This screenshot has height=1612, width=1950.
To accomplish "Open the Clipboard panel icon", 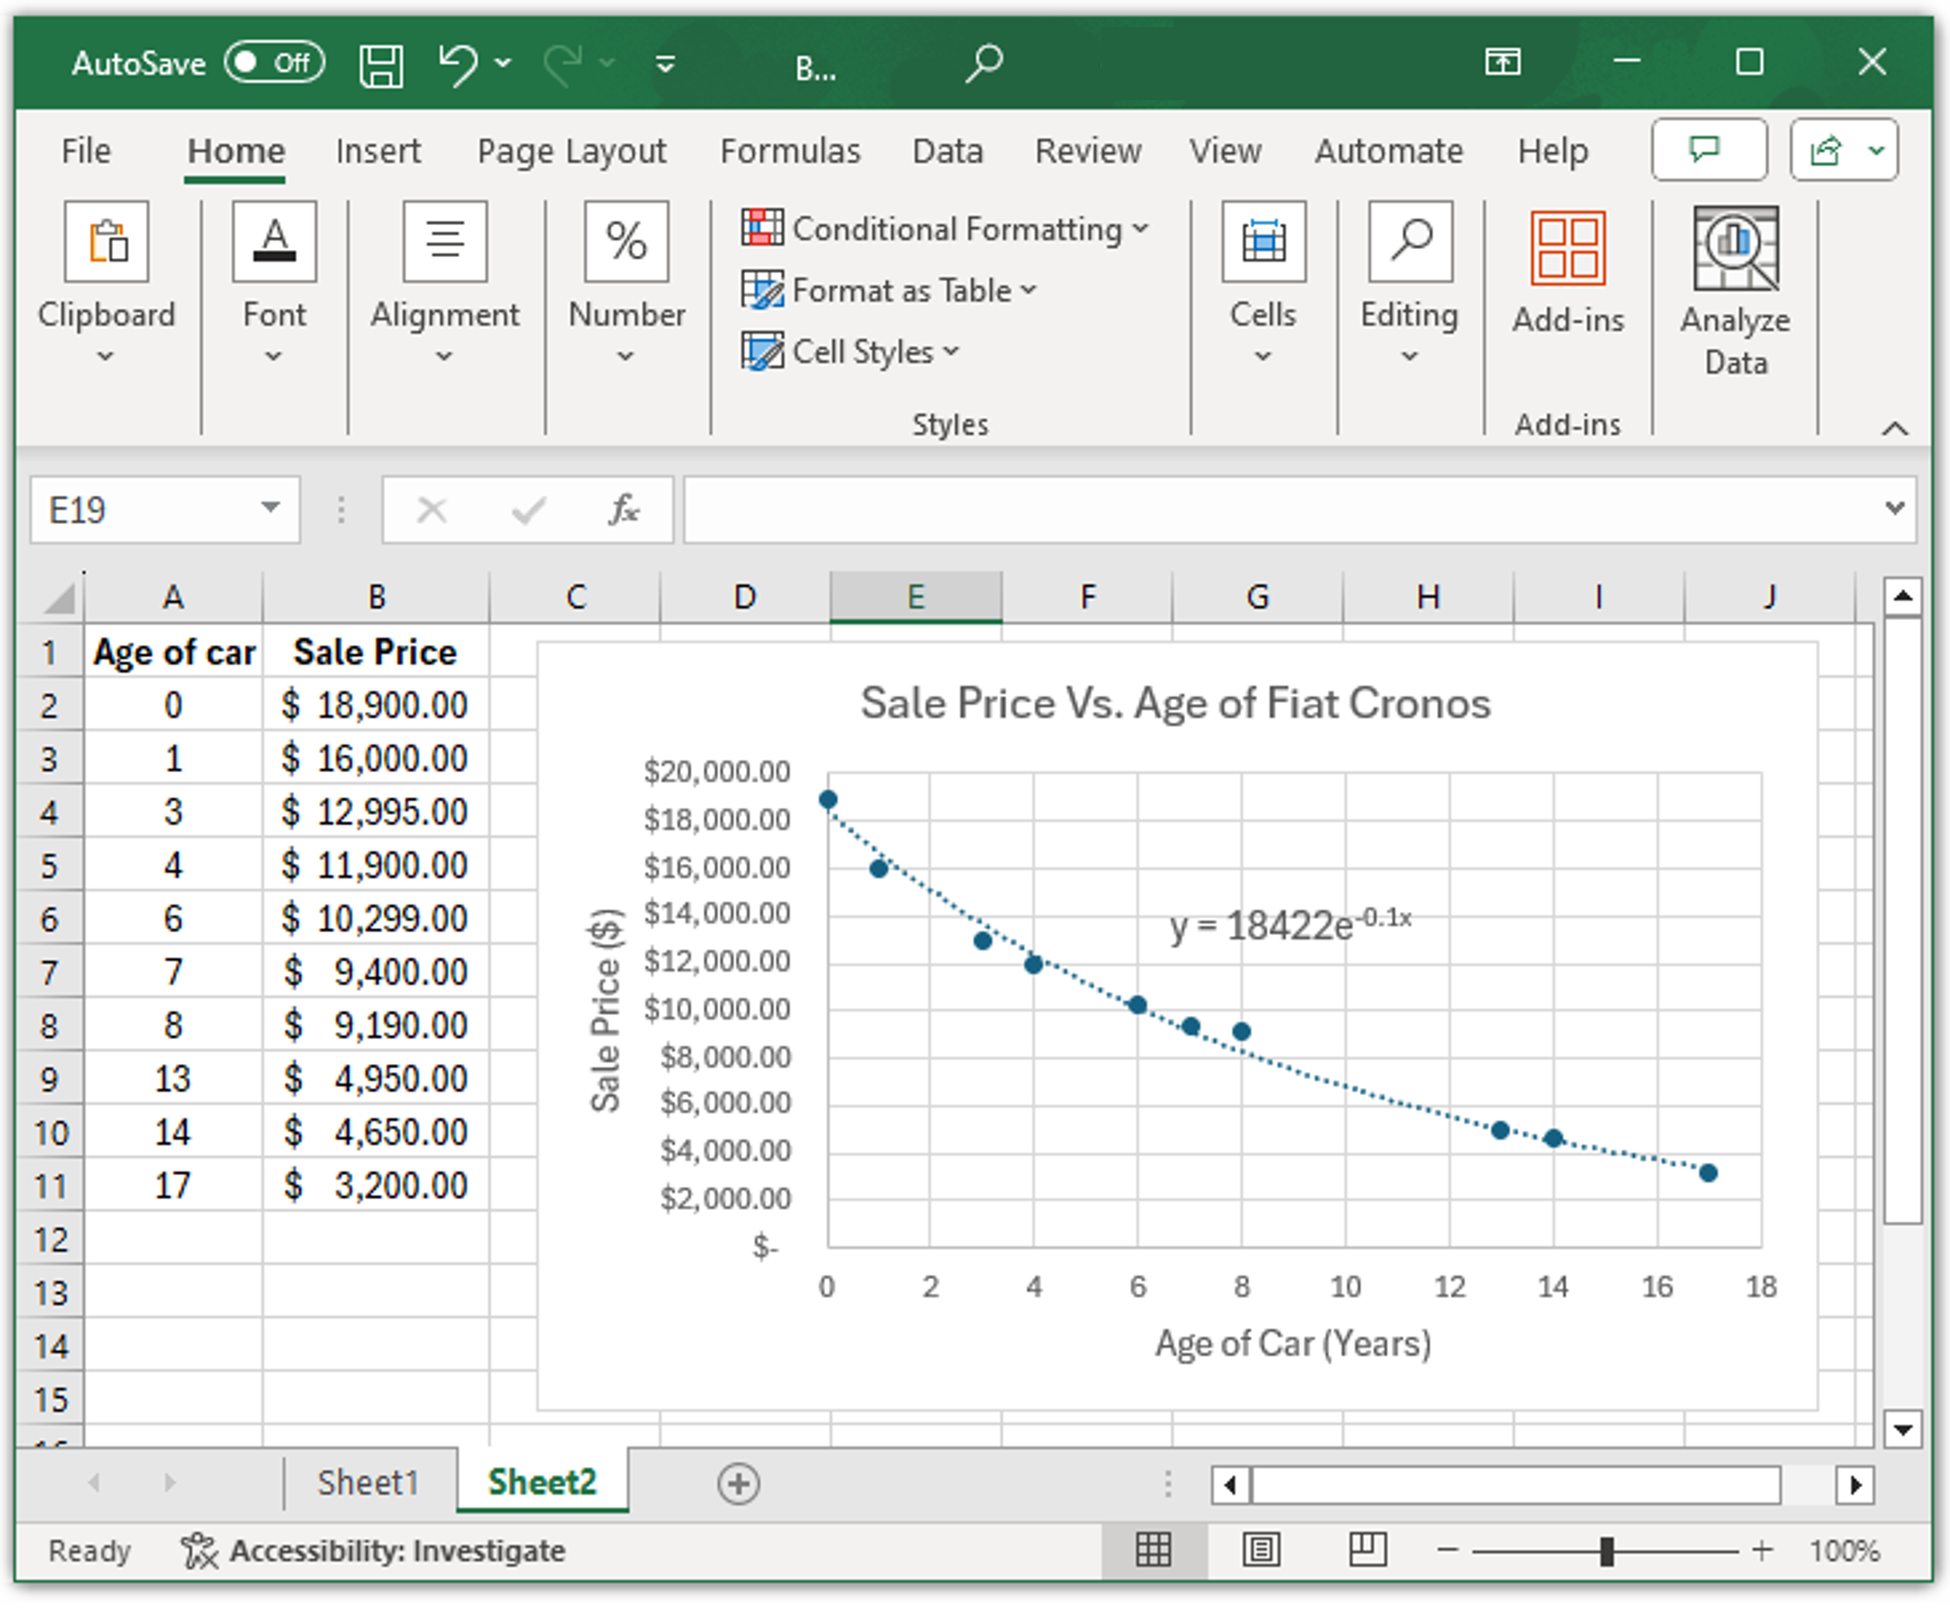I will coord(106,241).
